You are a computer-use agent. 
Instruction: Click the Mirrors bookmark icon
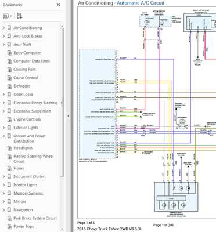(9, 201)
